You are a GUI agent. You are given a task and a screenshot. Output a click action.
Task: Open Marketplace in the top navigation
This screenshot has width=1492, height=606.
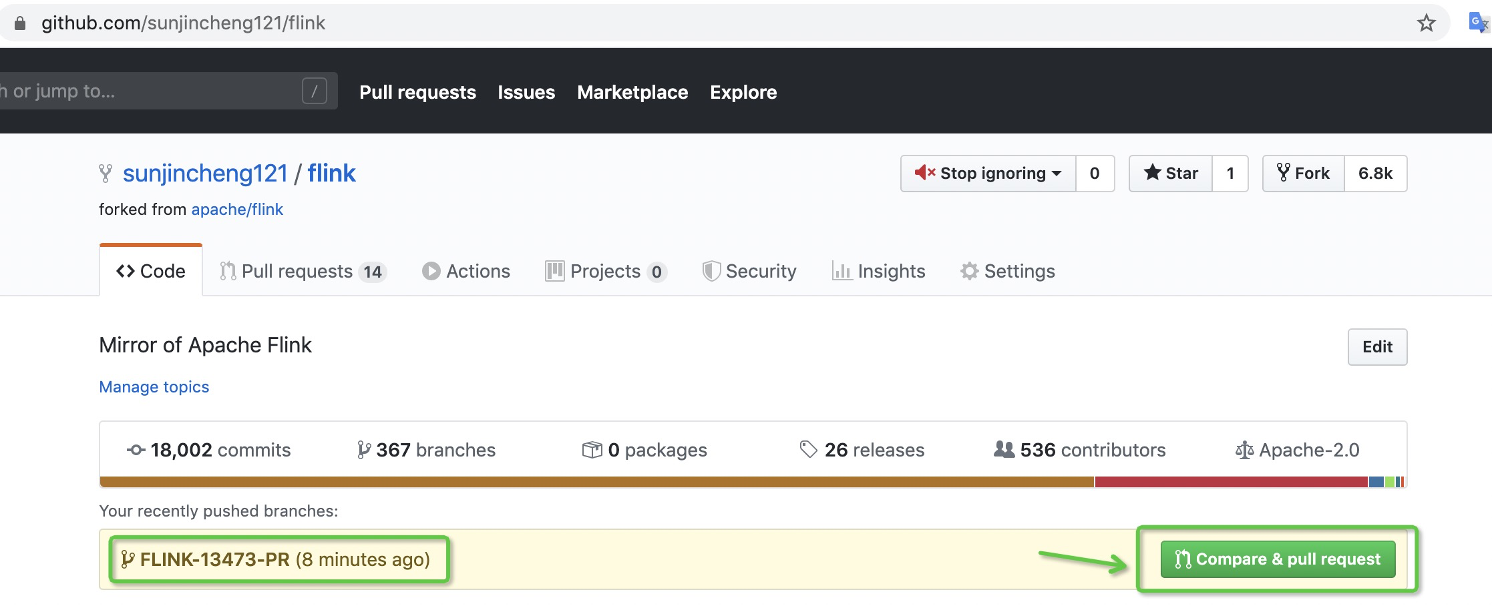click(x=632, y=92)
